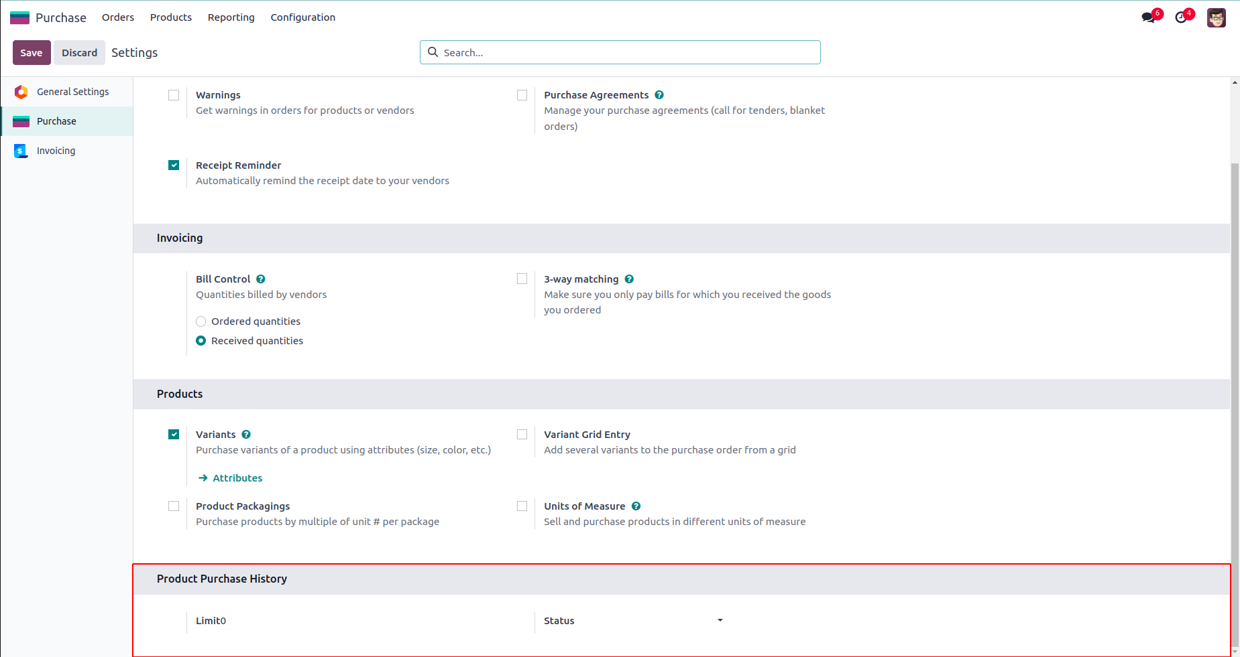1240x657 pixels.
Task: Click the Save button
Action: 32,52
